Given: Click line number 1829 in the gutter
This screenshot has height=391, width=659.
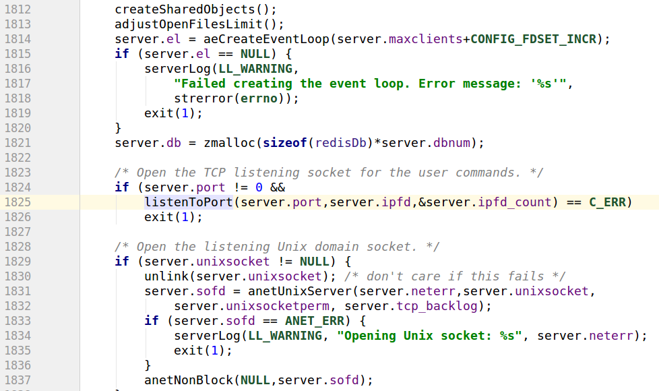Looking at the screenshot, I should [18, 262].
